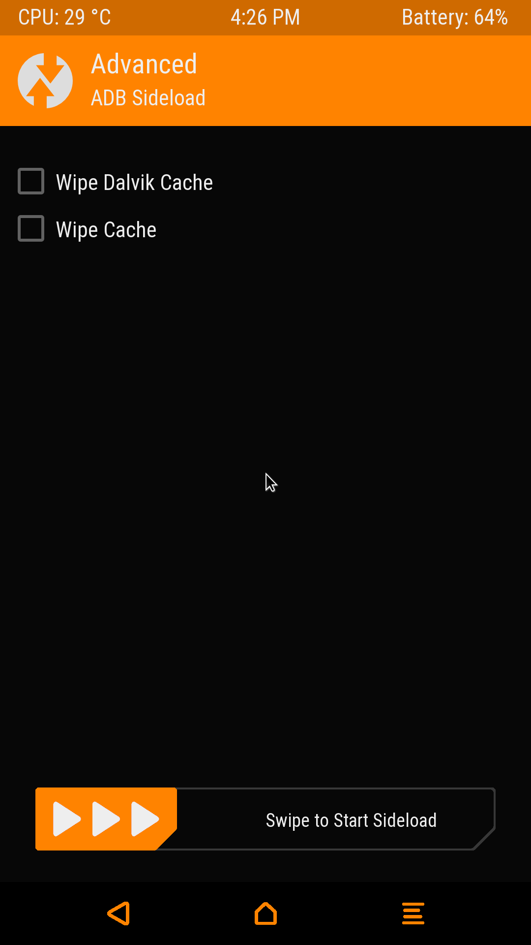Viewport: 531px width, 945px height.
Task: Check the Wipe Cache box
Action: pos(31,228)
